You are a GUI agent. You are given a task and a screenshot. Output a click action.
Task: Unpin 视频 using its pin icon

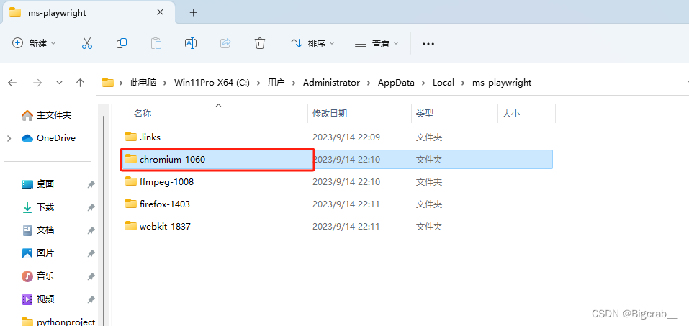pos(91,299)
